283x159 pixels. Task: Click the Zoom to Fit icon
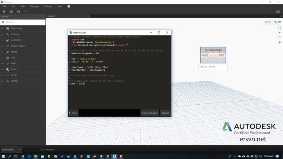pyautogui.click(x=279, y=28)
